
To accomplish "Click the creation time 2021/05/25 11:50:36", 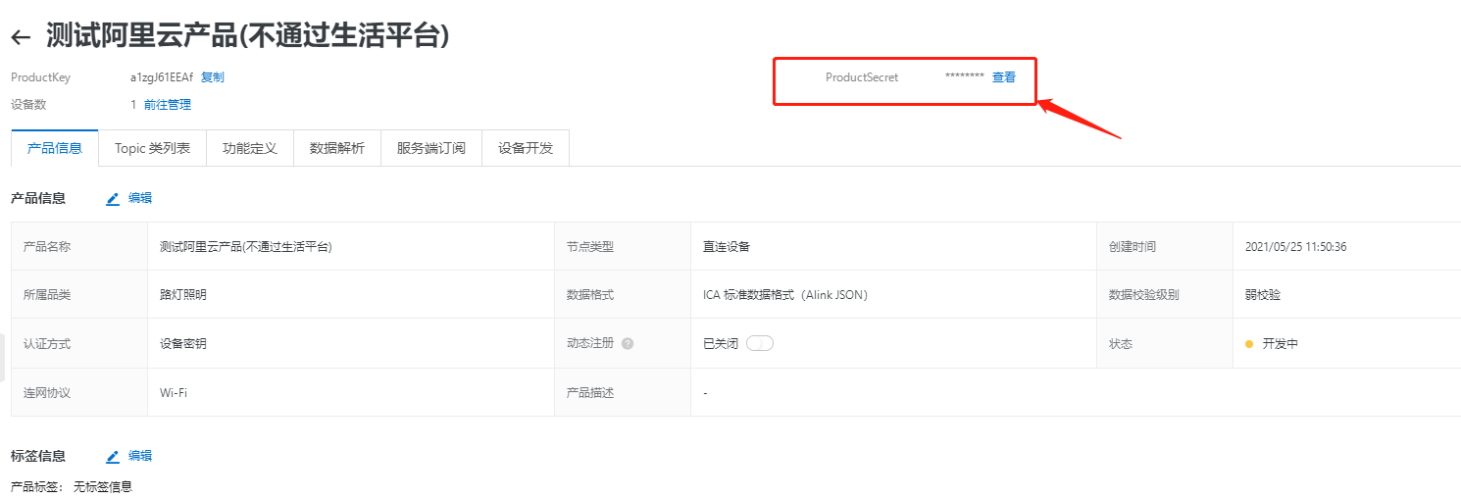I will 1295,247.
